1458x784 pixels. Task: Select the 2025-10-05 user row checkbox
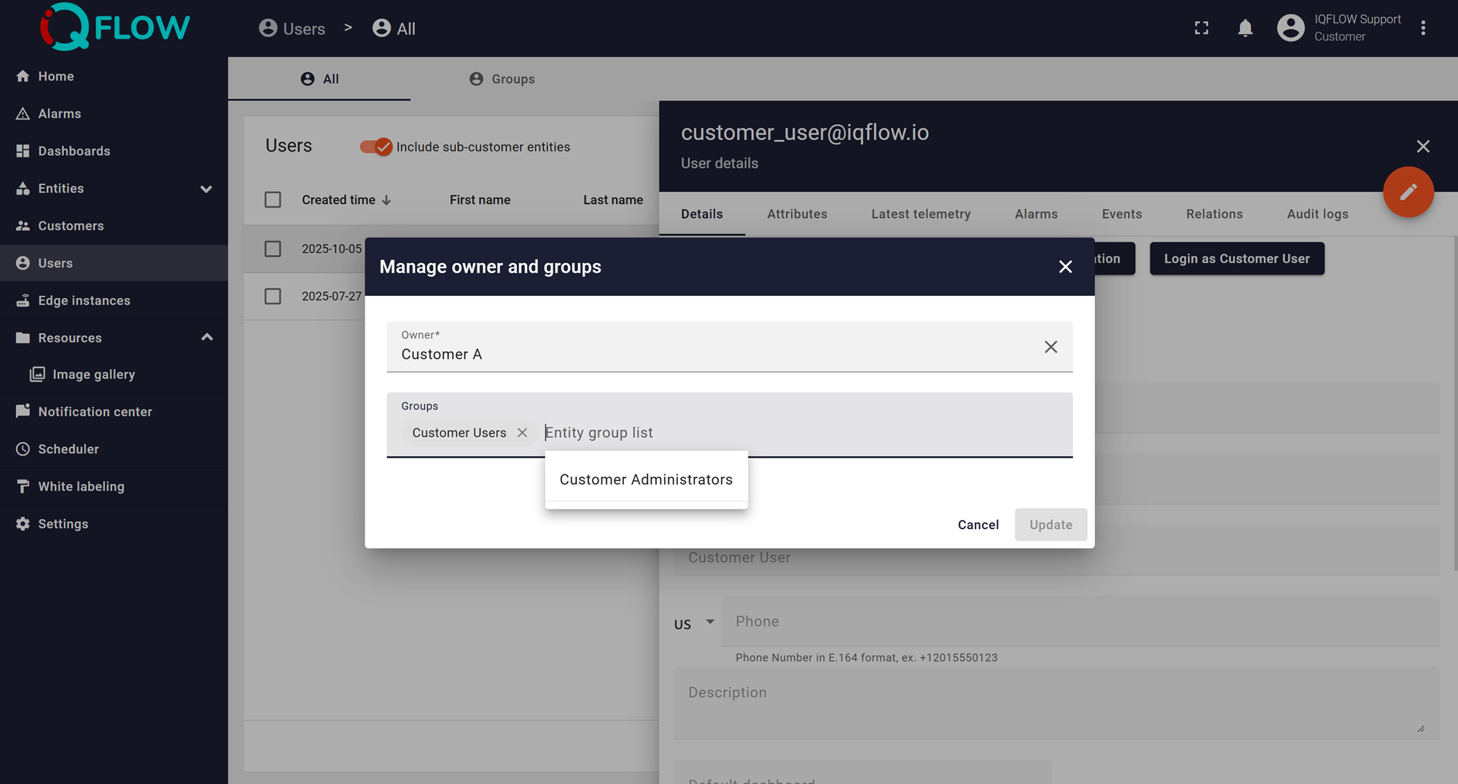coord(273,249)
